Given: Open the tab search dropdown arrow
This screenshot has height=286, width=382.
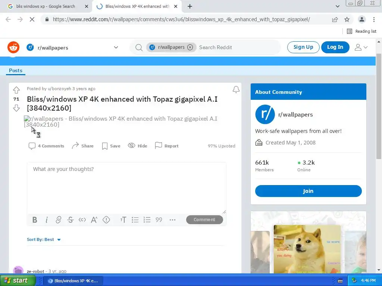Looking at the screenshot, I should click(x=337, y=7).
